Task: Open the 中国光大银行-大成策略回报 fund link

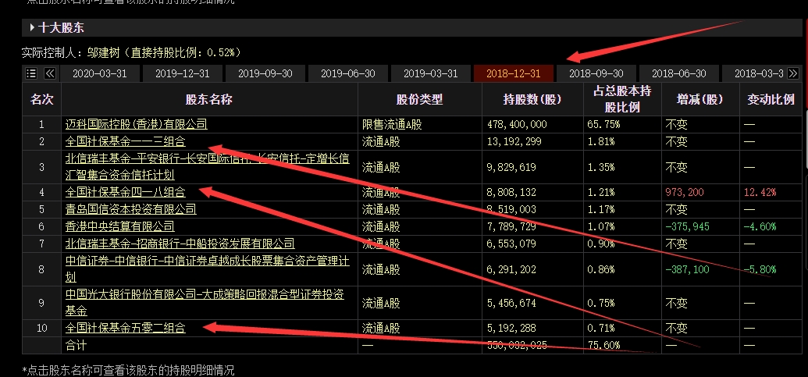Action: 205,303
